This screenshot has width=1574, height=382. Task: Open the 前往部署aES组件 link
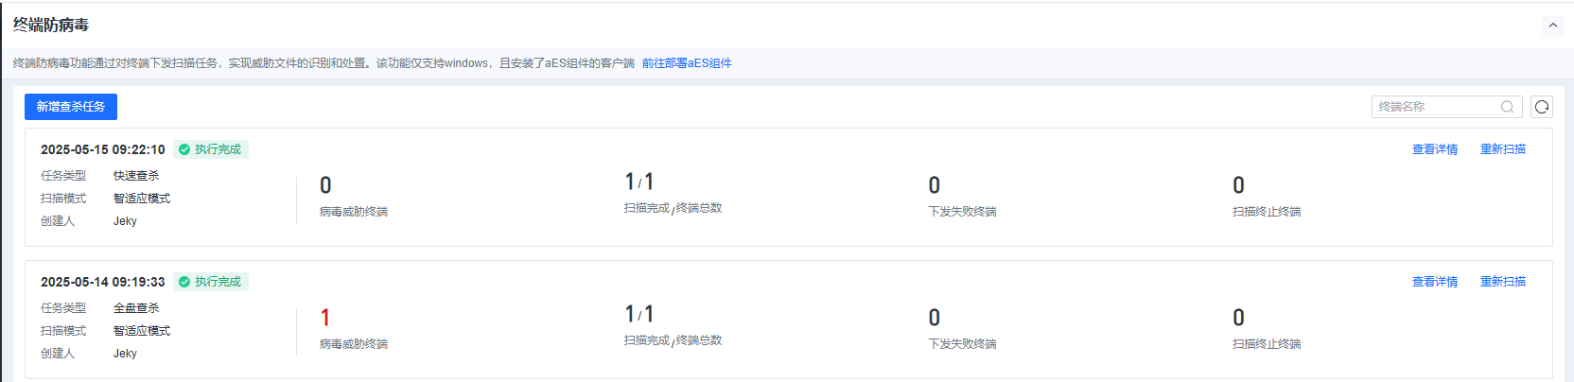tap(687, 63)
